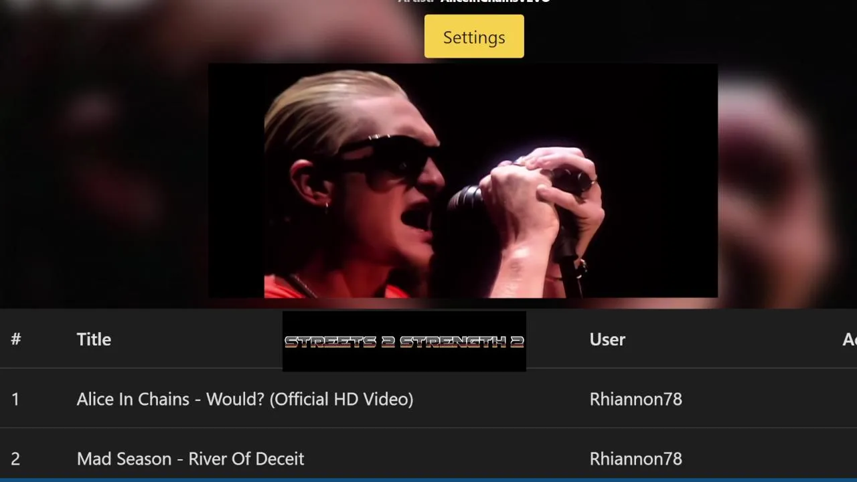Click Rhiannon78 in the Alice In Chains row

636,399
